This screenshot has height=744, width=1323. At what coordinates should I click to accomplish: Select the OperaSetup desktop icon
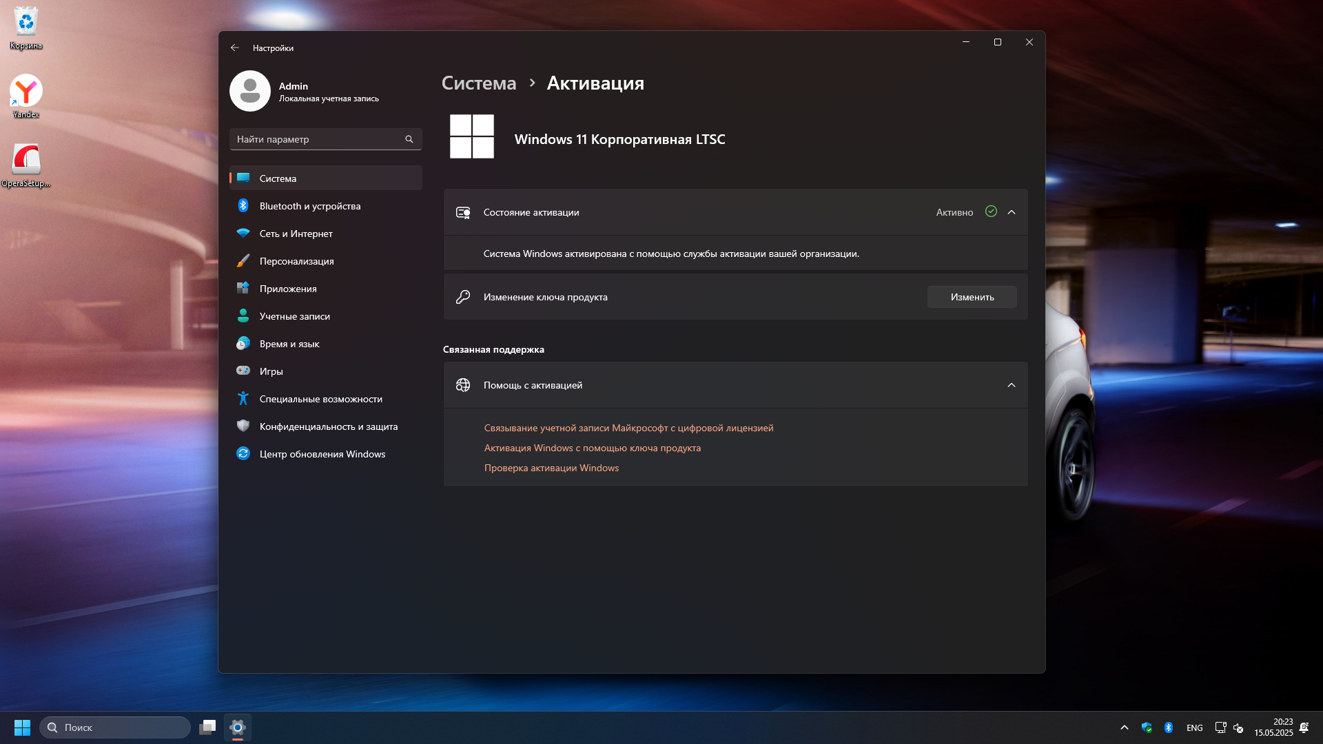[x=25, y=165]
